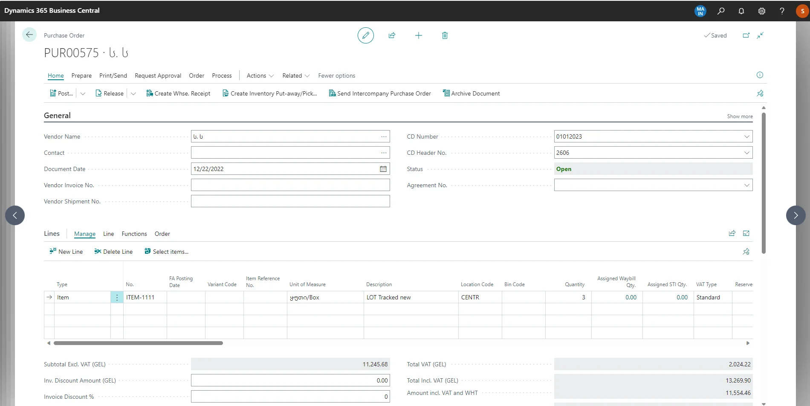Expand the CD Number dropdown
The width and height of the screenshot is (810, 406).
(746, 136)
